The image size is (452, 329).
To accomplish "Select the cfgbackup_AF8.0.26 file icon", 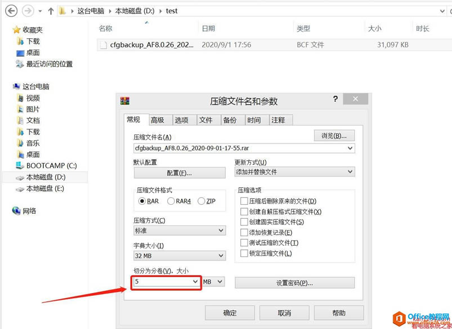I will click(x=103, y=45).
